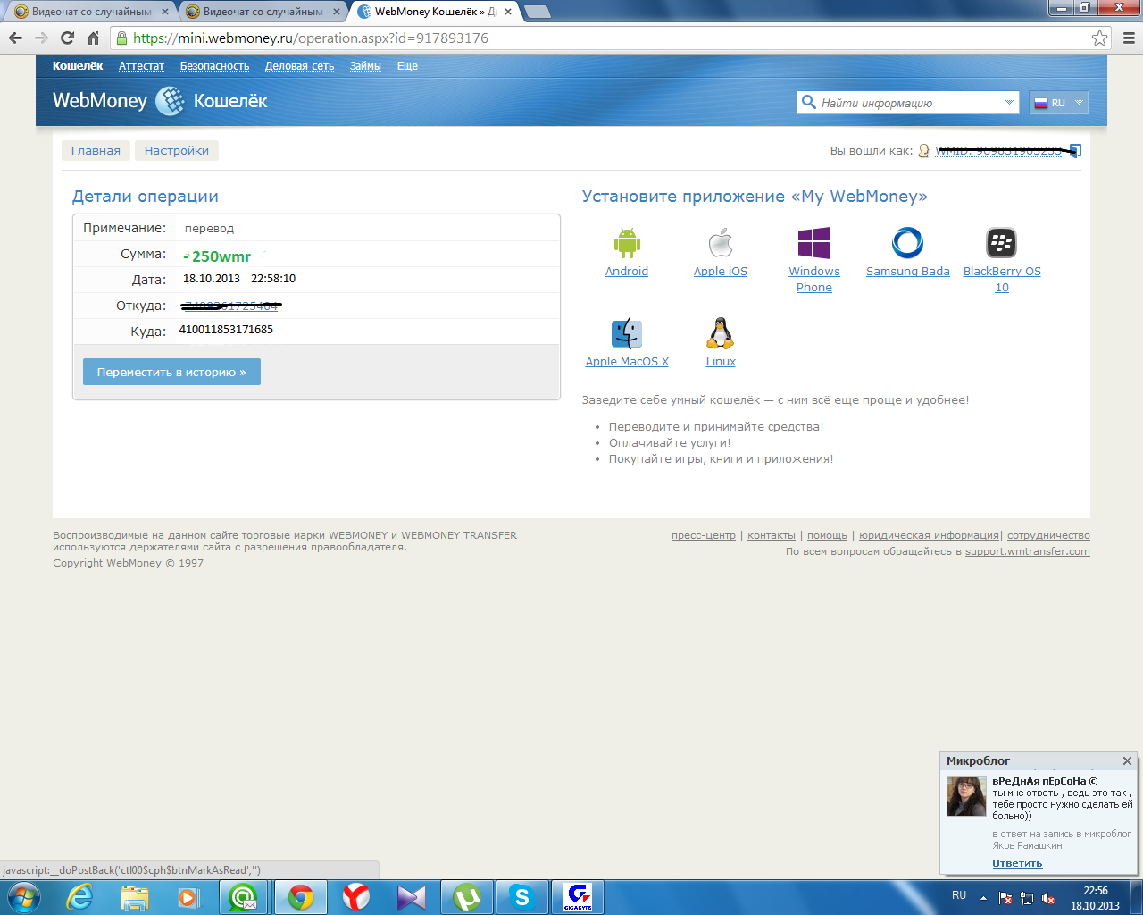The height and width of the screenshot is (915, 1143).
Task: Open the Gigabyte app on taskbar
Action: (578, 897)
